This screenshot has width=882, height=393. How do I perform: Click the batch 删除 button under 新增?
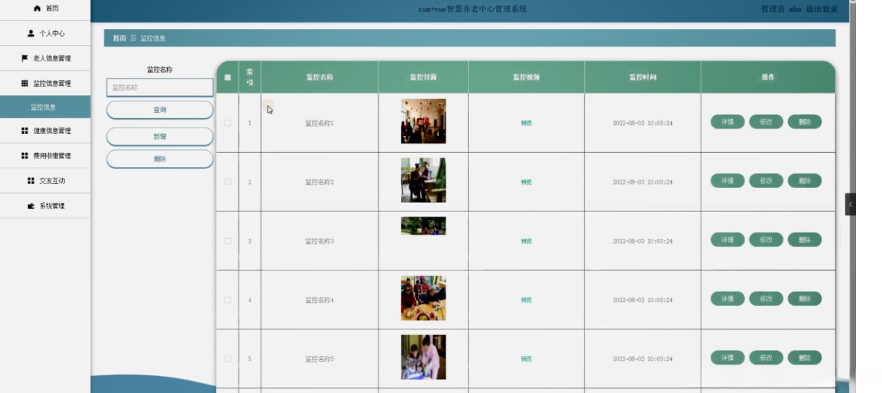(x=160, y=159)
